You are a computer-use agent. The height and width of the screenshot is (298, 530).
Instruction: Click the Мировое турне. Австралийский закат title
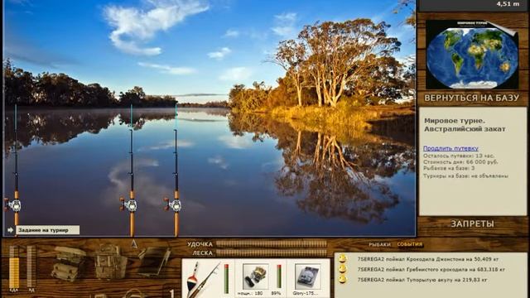pyautogui.click(x=465, y=125)
